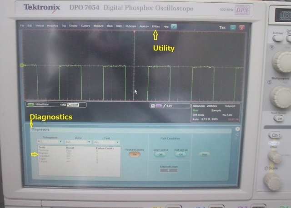Image resolution: width=291 pixels, height=208 pixels.
Task: Open the Horiz/Acq menu
Action: (x=53, y=26)
